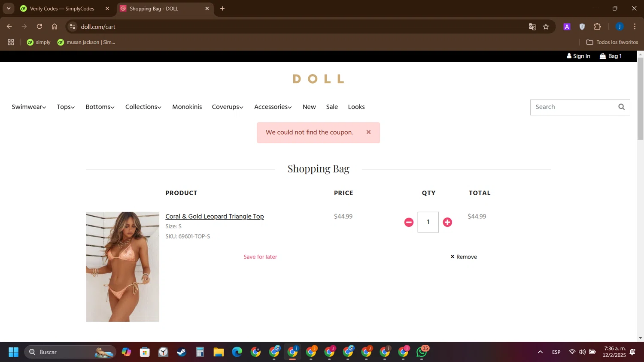Image resolution: width=644 pixels, height=362 pixels.
Task: Open the DOLL logo home link
Action: [x=318, y=79]
